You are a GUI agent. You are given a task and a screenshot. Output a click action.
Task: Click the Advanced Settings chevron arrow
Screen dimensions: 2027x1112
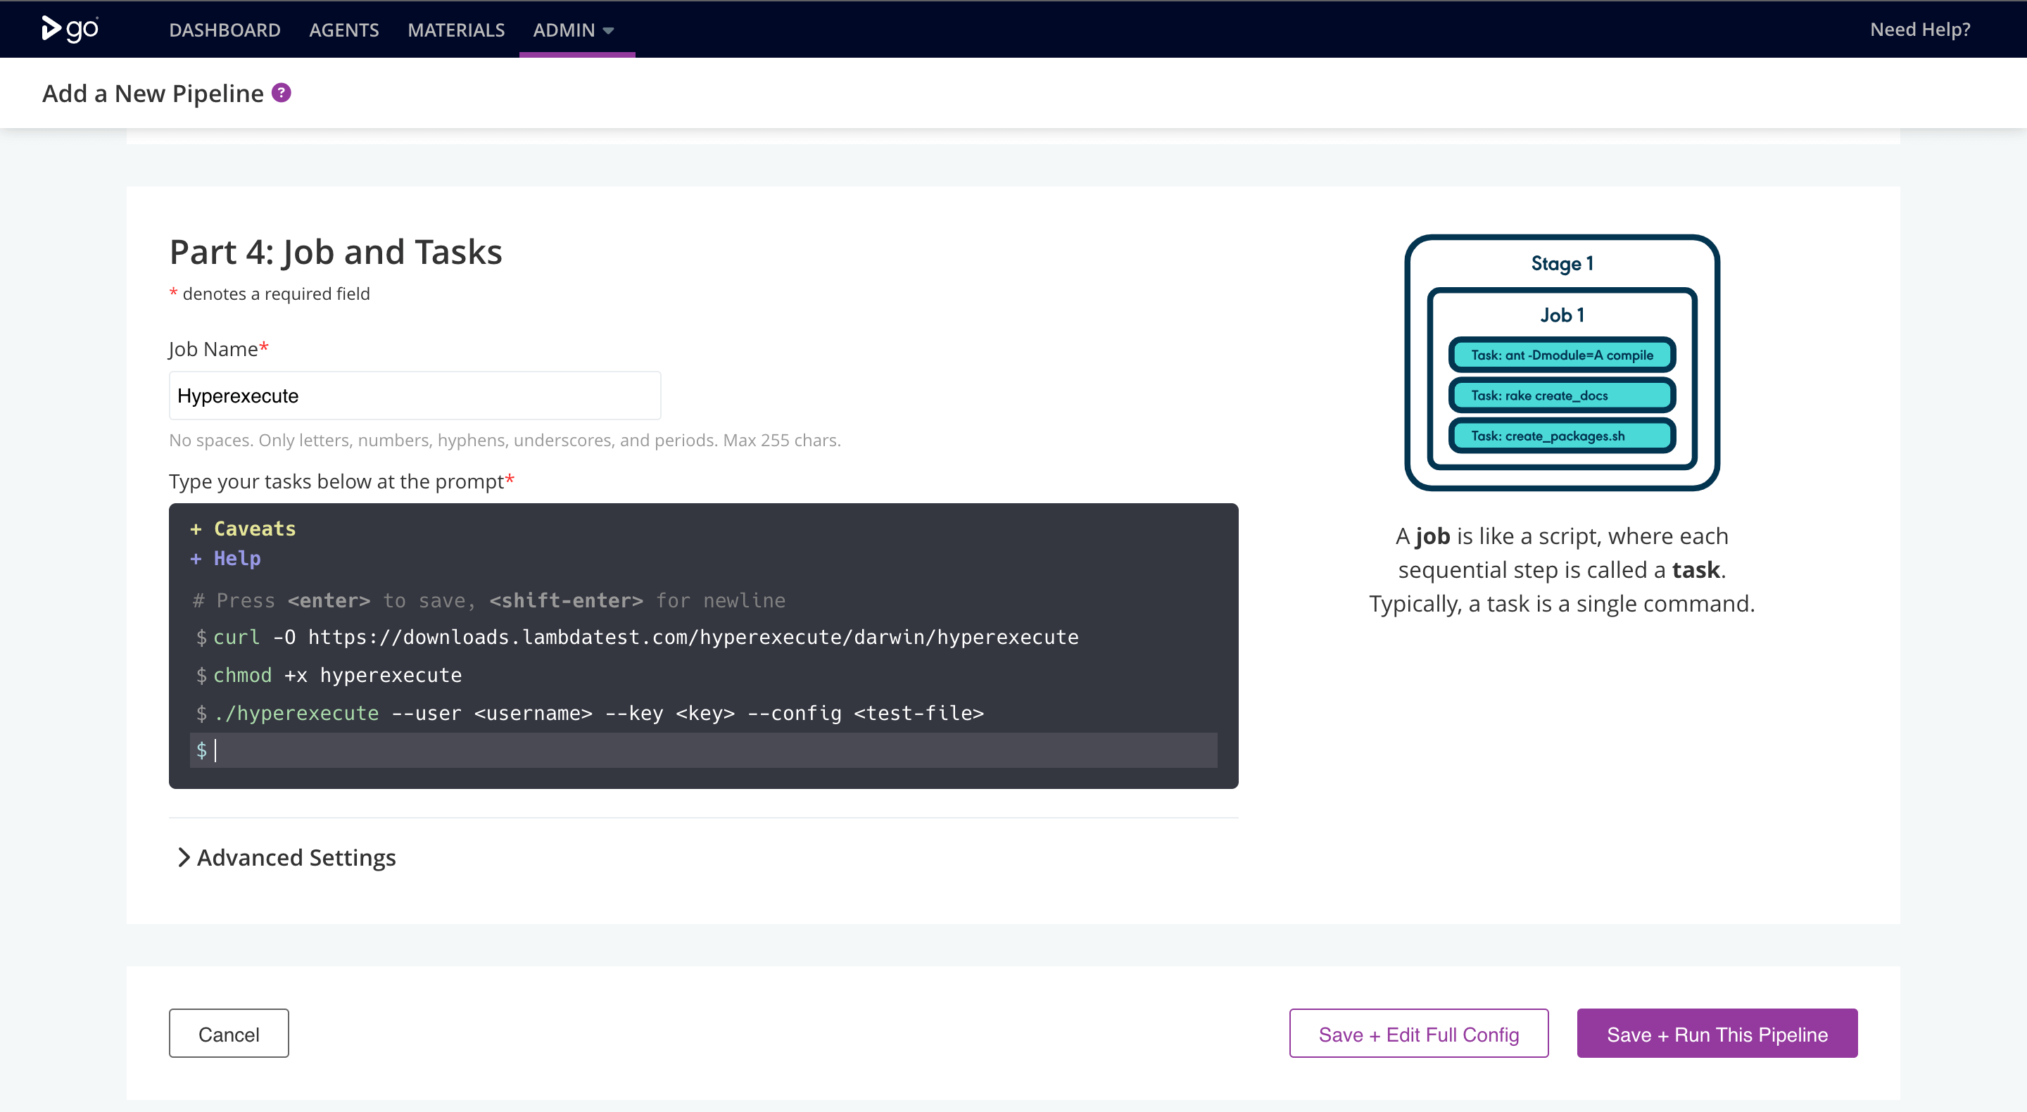pyautogui.click(x=183, y=857)
